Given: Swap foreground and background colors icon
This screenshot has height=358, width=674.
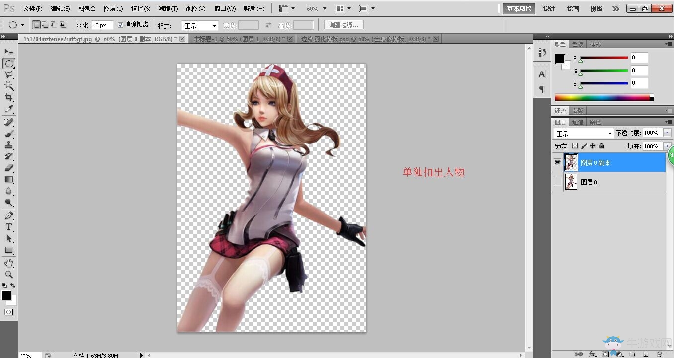Looking at the screenshot, I should [x=13, y=286].
